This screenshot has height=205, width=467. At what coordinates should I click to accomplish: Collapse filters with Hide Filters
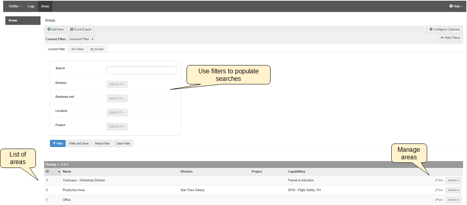450,38
